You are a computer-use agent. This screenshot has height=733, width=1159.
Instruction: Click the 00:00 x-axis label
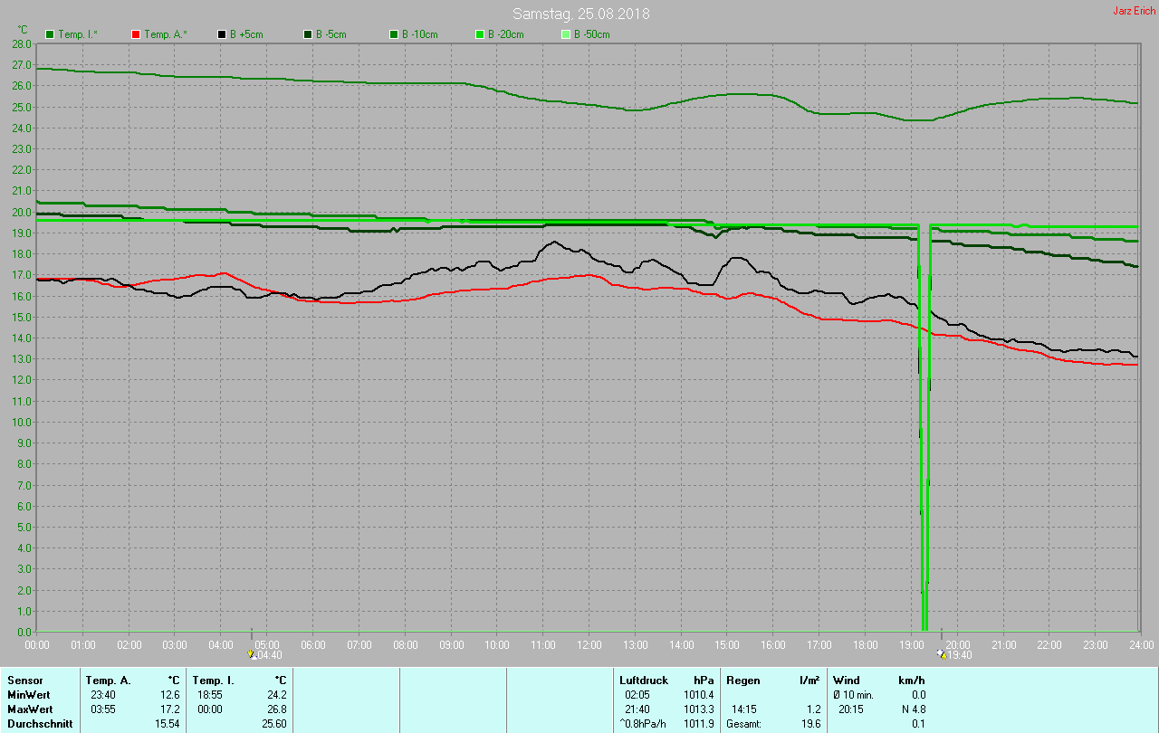pos(37,645)
